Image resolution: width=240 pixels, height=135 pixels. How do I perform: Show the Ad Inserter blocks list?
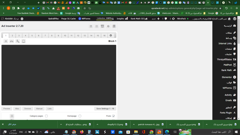(97, 26)
